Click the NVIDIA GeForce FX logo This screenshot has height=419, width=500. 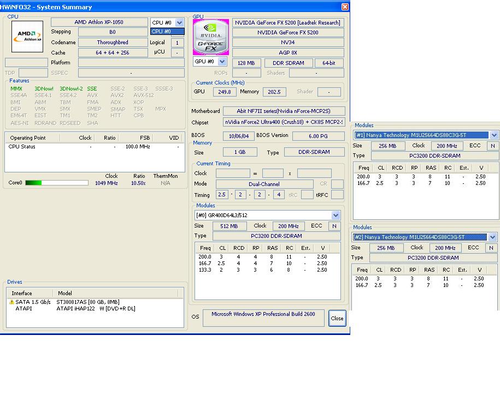coord(211,37)
